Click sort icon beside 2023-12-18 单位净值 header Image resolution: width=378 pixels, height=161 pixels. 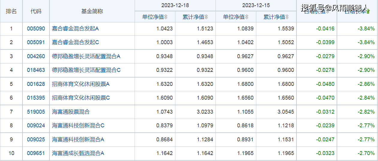(x=166, y=17)
